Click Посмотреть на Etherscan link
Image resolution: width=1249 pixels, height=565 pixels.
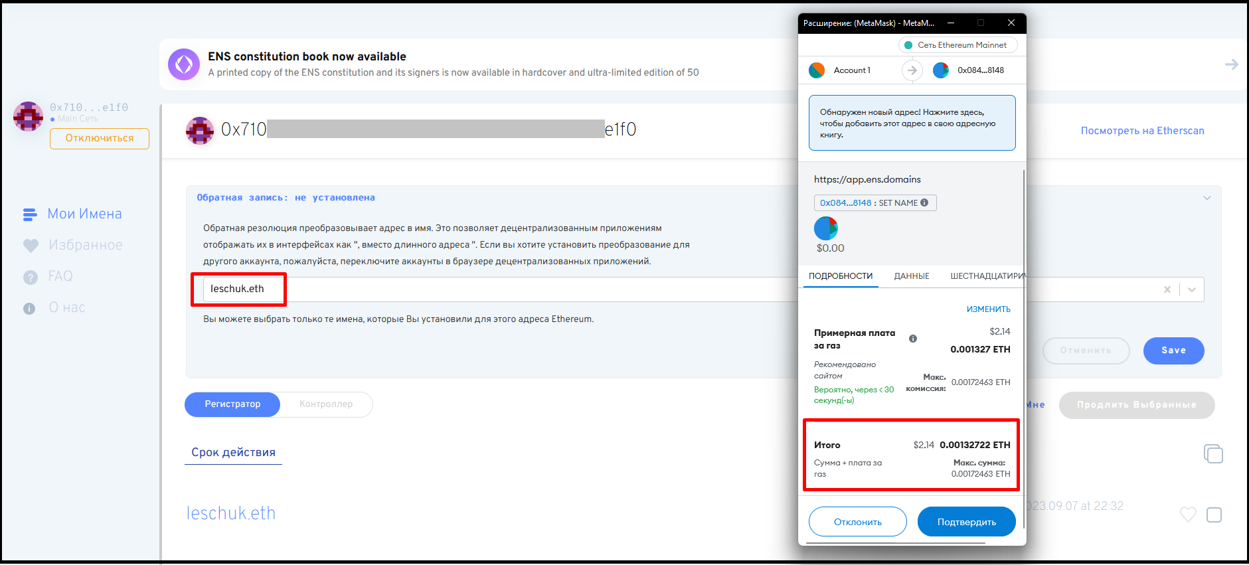click(x=1142, y=131)
